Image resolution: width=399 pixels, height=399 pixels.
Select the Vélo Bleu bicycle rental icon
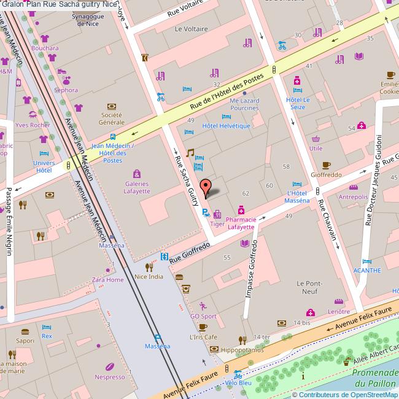238,373
